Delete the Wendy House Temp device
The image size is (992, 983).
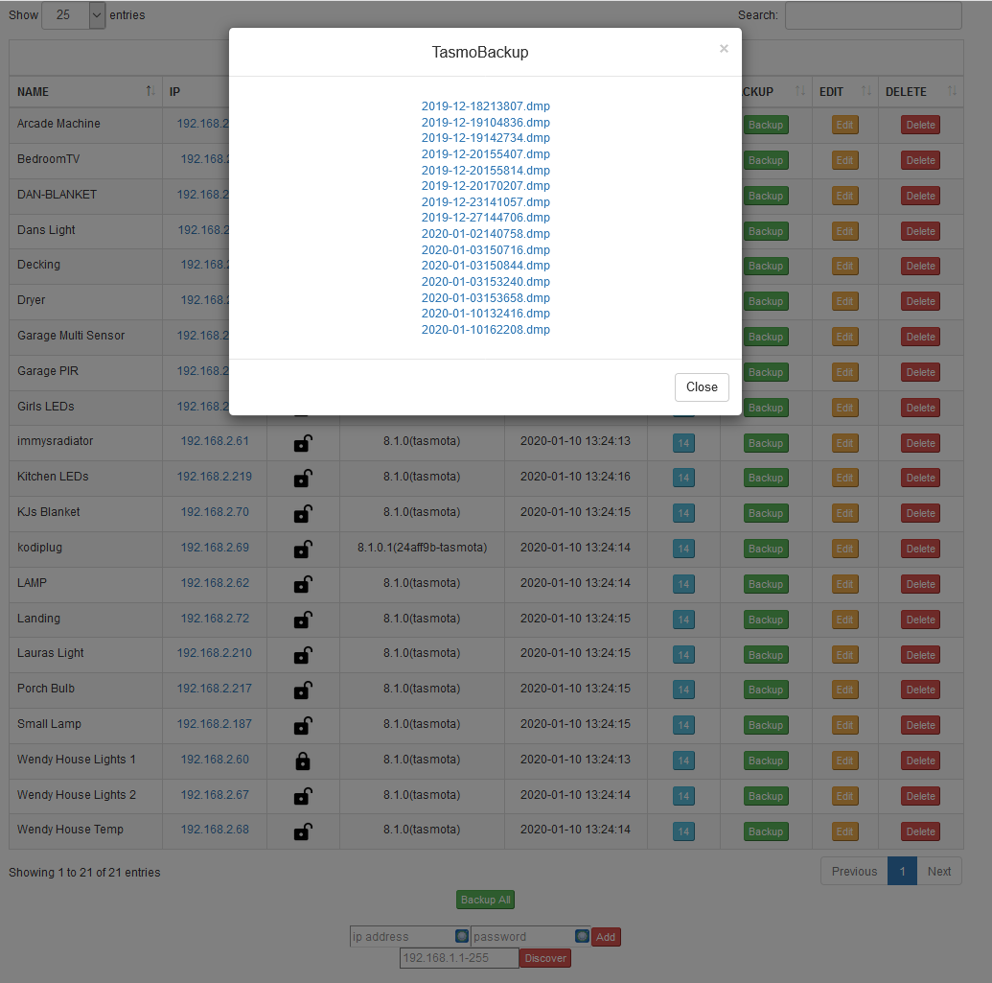pyautogui.click(x=920, y=831)
